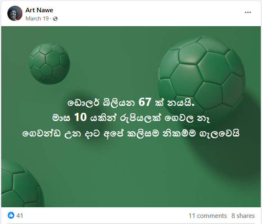Click the third Sinhala text line
The image size is (262, 224).
(131, 133)
